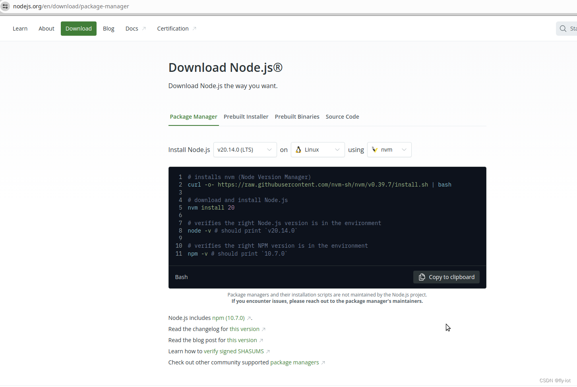Image resolution: width=577 pixels, height=387 pixels.
Task: Click arrow icon after changelog this version
Action: (263, 329)
